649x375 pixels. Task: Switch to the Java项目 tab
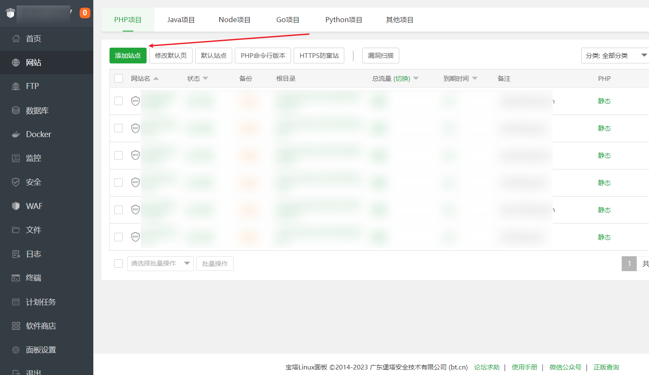(181, 20)
